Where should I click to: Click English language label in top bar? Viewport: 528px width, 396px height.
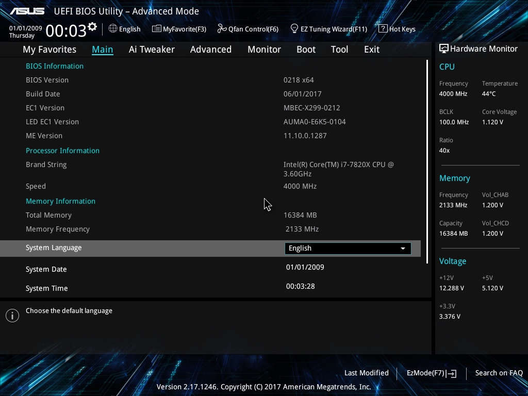pos(129,29)
